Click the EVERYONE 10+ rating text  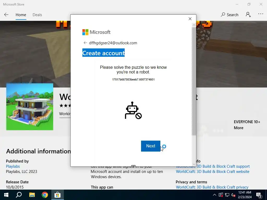[x=247, y=122]
